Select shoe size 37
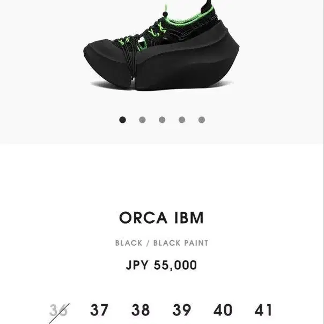 tap(99, 310)
